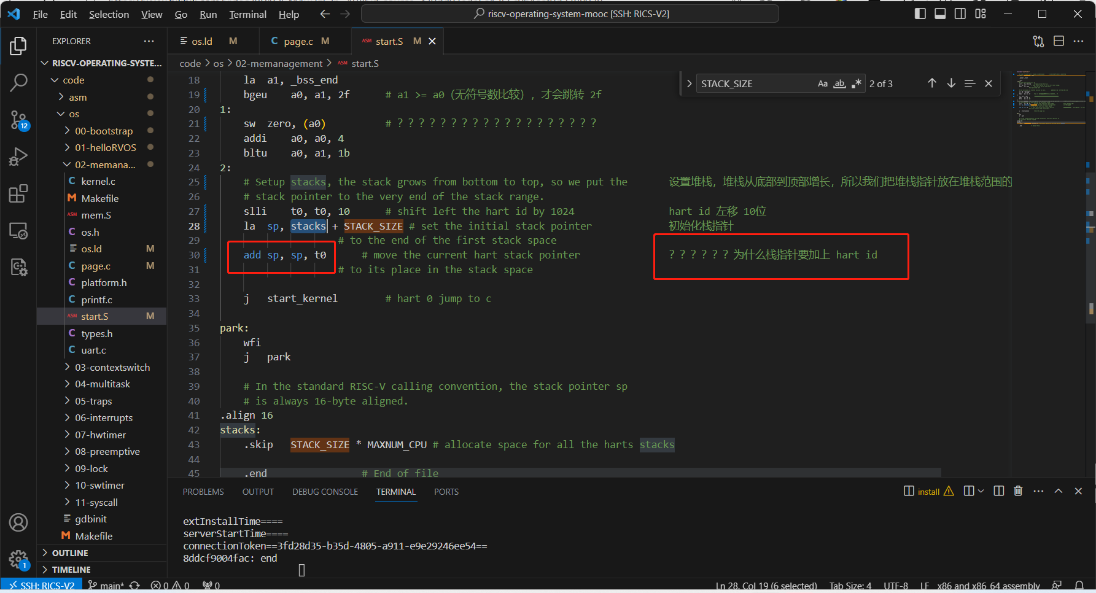The image size is (1096, 593).
Task: Click Explorer more actions ellipsis
Action: click(x=149, y=41)
